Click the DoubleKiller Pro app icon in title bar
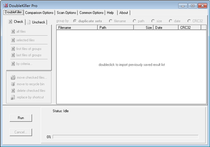 coord(6,6)
